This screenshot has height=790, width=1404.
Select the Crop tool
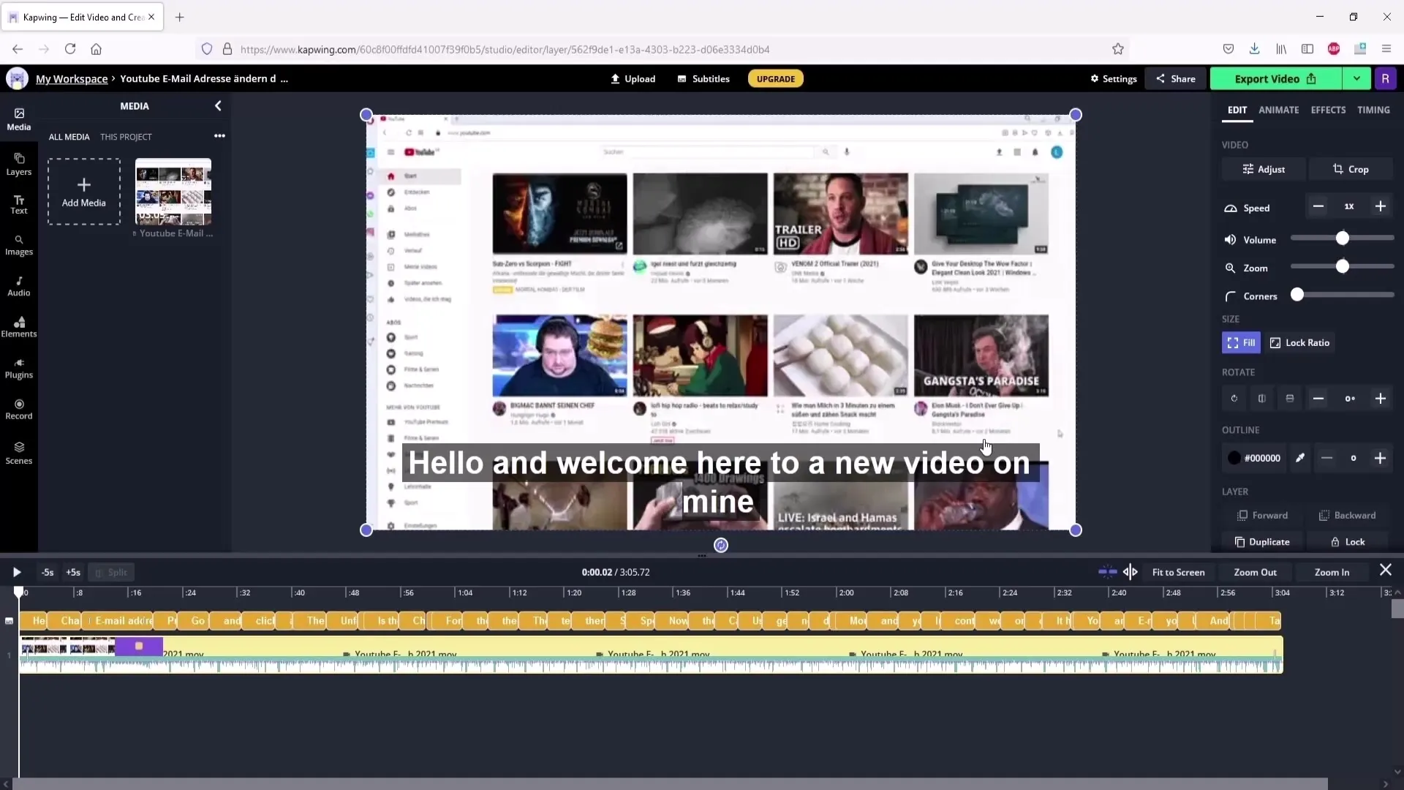point(1351,169)
